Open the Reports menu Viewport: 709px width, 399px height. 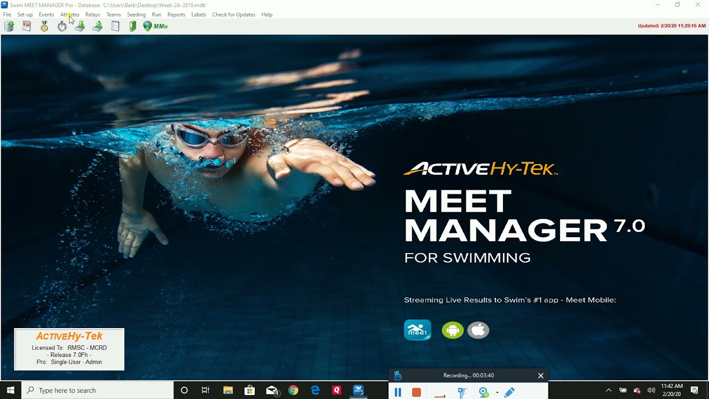click(x=176, y=14)
